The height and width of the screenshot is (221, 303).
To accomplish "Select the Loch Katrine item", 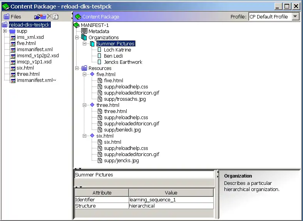I will pos(117,50).
